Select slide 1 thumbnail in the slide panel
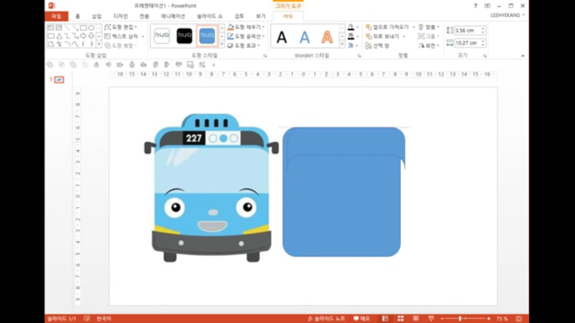 tap(59, 80)
